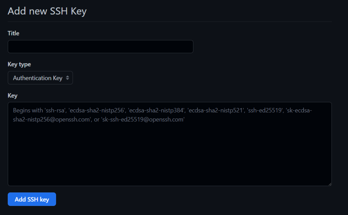The width and height of the screenshot is (348, 215).
Task: Click the Key label above the textarea
Action: 13,95
